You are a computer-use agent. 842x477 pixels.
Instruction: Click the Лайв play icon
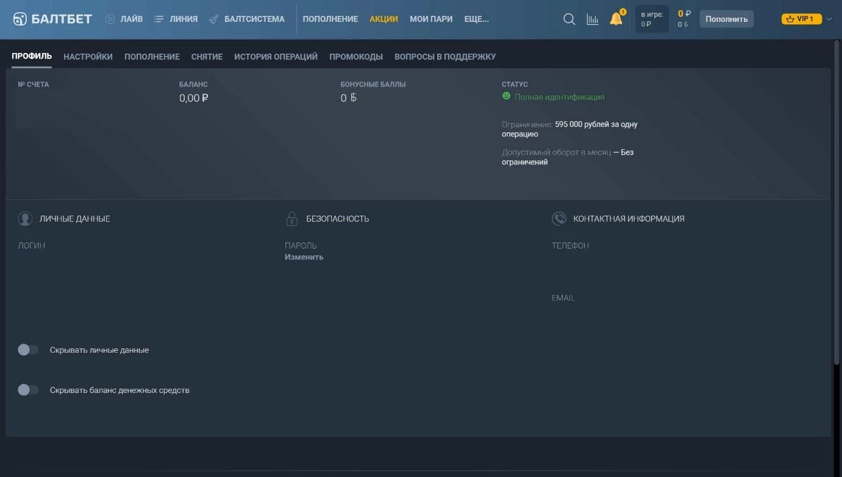110,19
